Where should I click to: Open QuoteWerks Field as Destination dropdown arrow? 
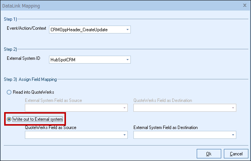[x=233, y=108]
